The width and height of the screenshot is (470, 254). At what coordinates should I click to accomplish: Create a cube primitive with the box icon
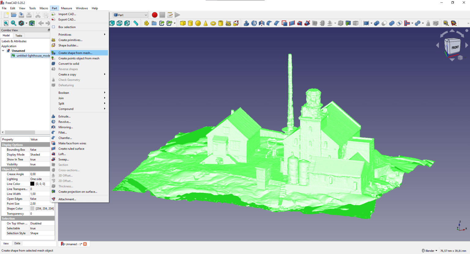click(x=183, y=23)
